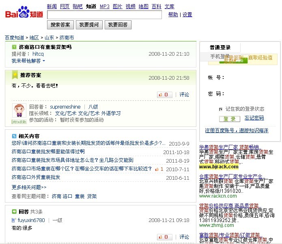Click supremeshine's avatar image
Image resolution: width=282 pixels, height=244 pixels.
coord(18,111)
